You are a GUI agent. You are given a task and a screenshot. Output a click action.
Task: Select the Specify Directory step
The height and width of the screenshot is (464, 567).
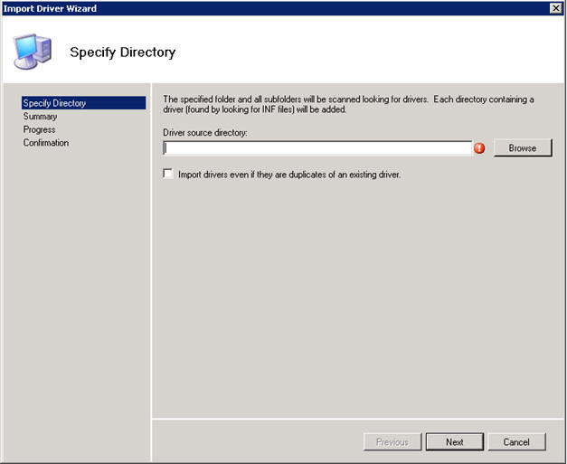point(83,103)
